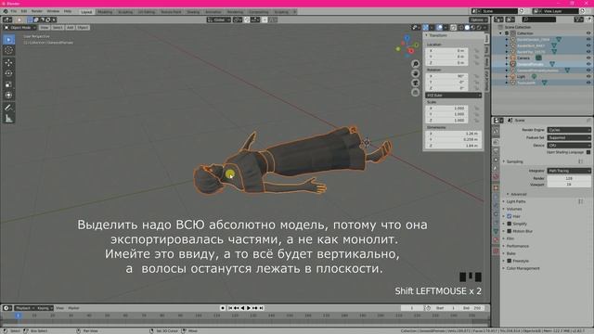Select the Annotate tool
Image resolution: width=594 pixels, height=334 pixels.
pos(8,108)
